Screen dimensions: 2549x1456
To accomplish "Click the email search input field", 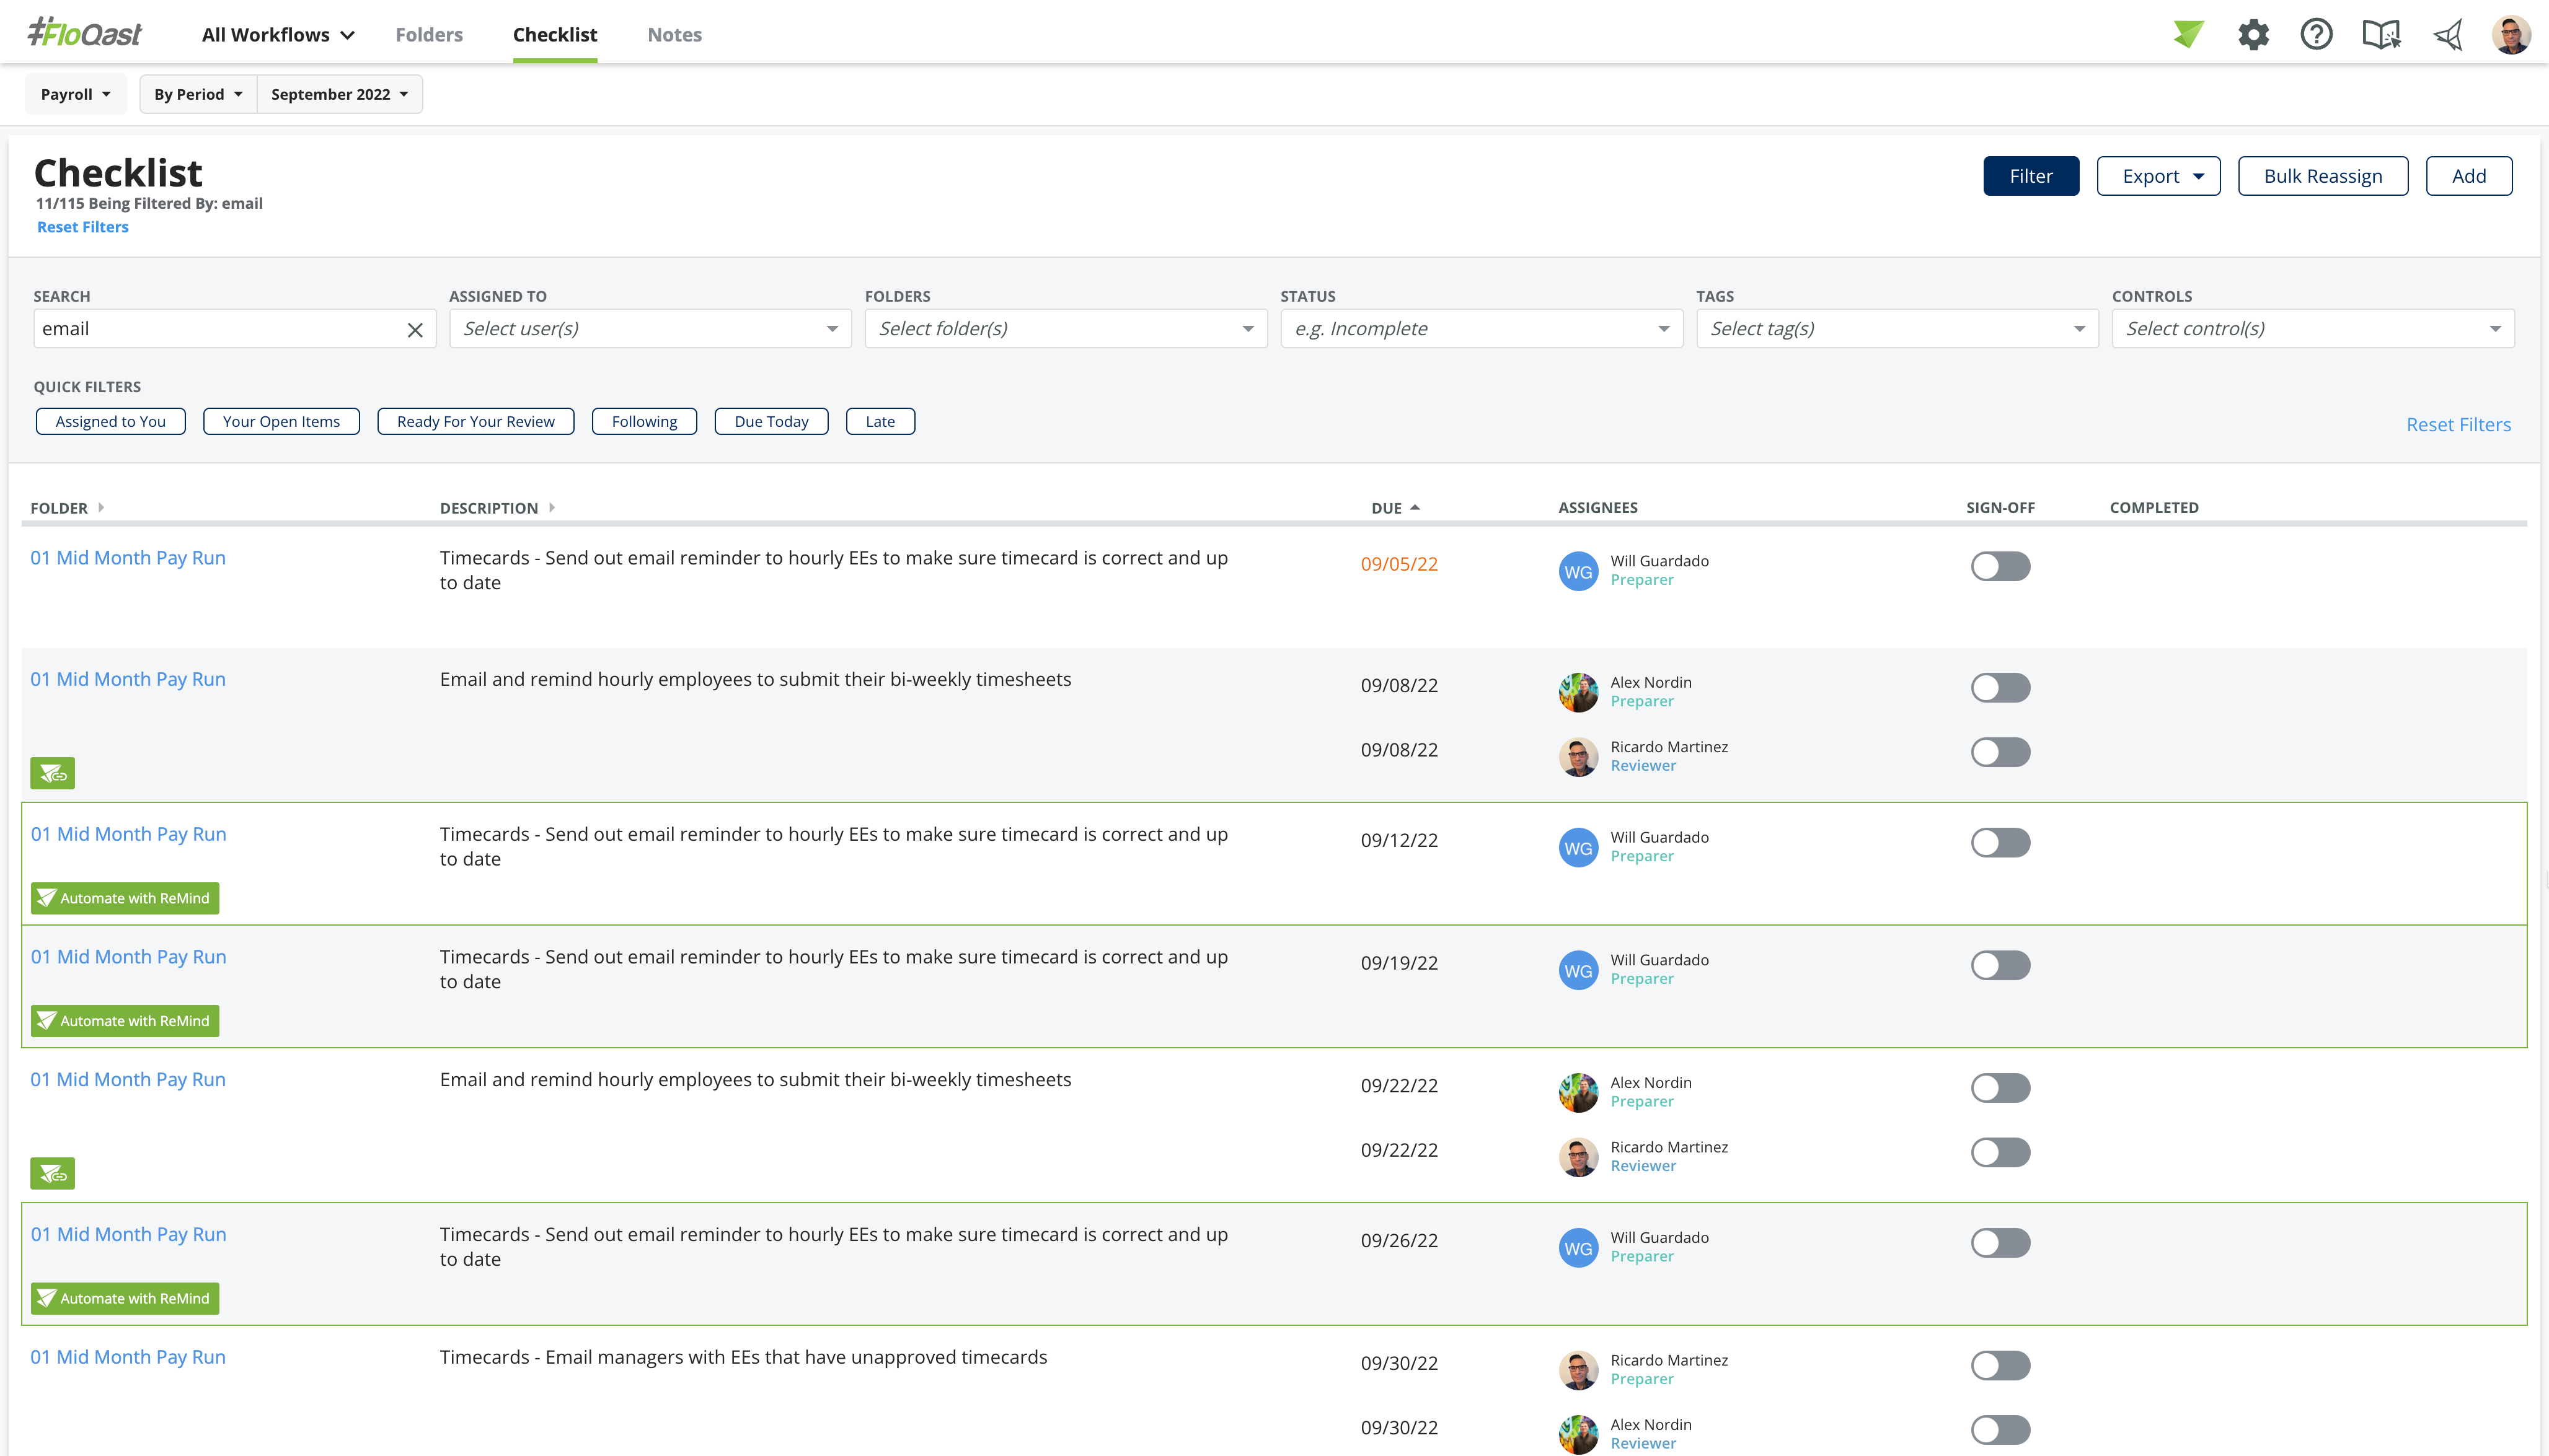I will tap(217, 328).
